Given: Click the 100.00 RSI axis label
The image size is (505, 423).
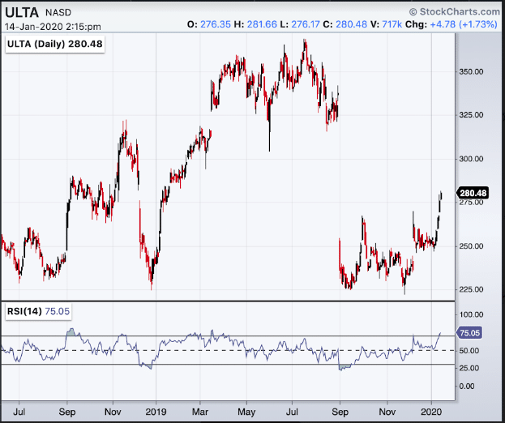Looking at the screenshot, I should 471,314.
